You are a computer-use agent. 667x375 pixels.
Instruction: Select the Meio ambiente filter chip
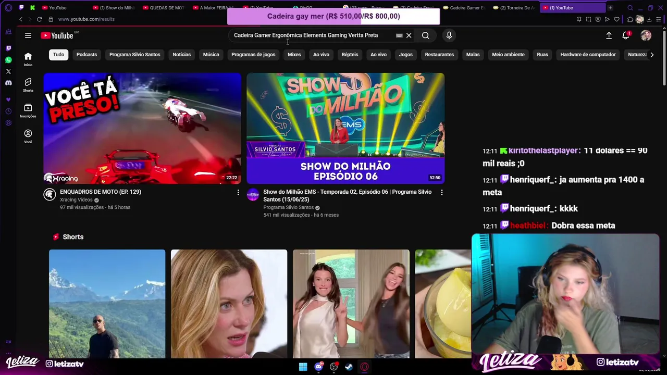(x=508, y=55)
